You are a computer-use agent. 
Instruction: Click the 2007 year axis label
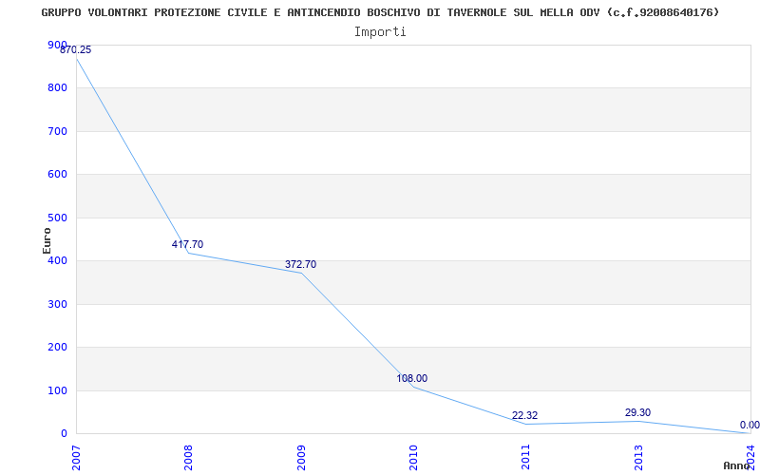pyautogui.click(x=77, y=456)
